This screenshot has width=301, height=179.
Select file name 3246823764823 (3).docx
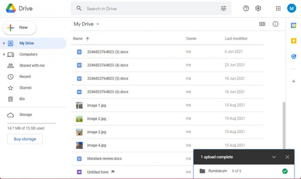click(107, 52)
